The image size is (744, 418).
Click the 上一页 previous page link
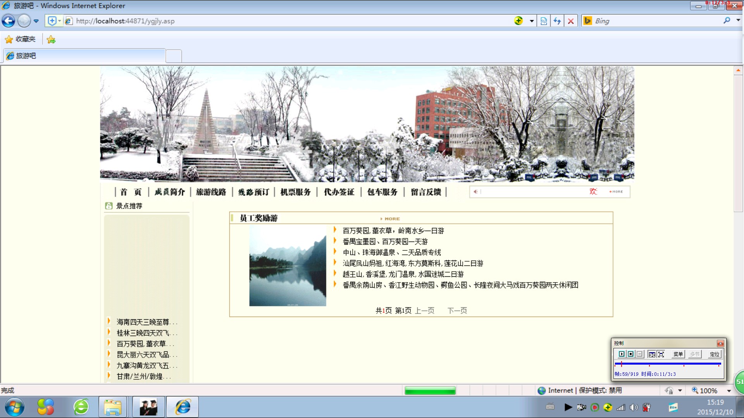click(424, 310)
